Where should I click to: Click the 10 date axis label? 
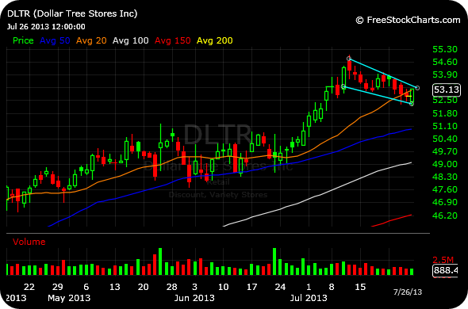pyautogui.click(x=223, y=287)
